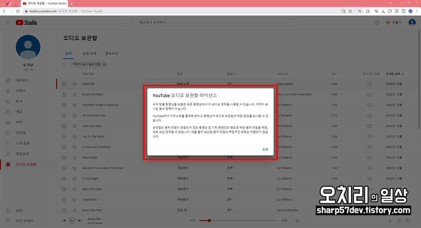Viewport: 421px width, 228px height.
Task: Go back in the browser
Action: pos(4,11)
